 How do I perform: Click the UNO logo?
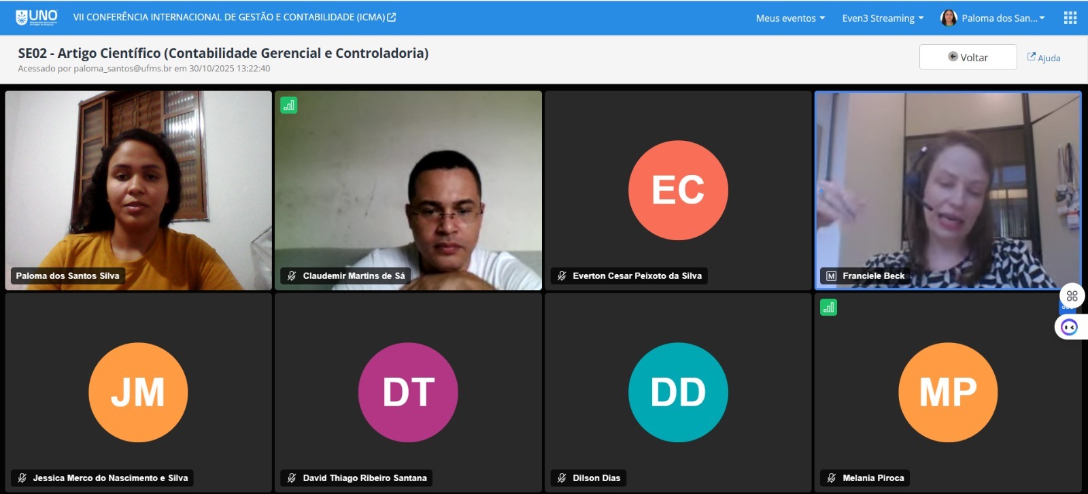pos(37,17)
